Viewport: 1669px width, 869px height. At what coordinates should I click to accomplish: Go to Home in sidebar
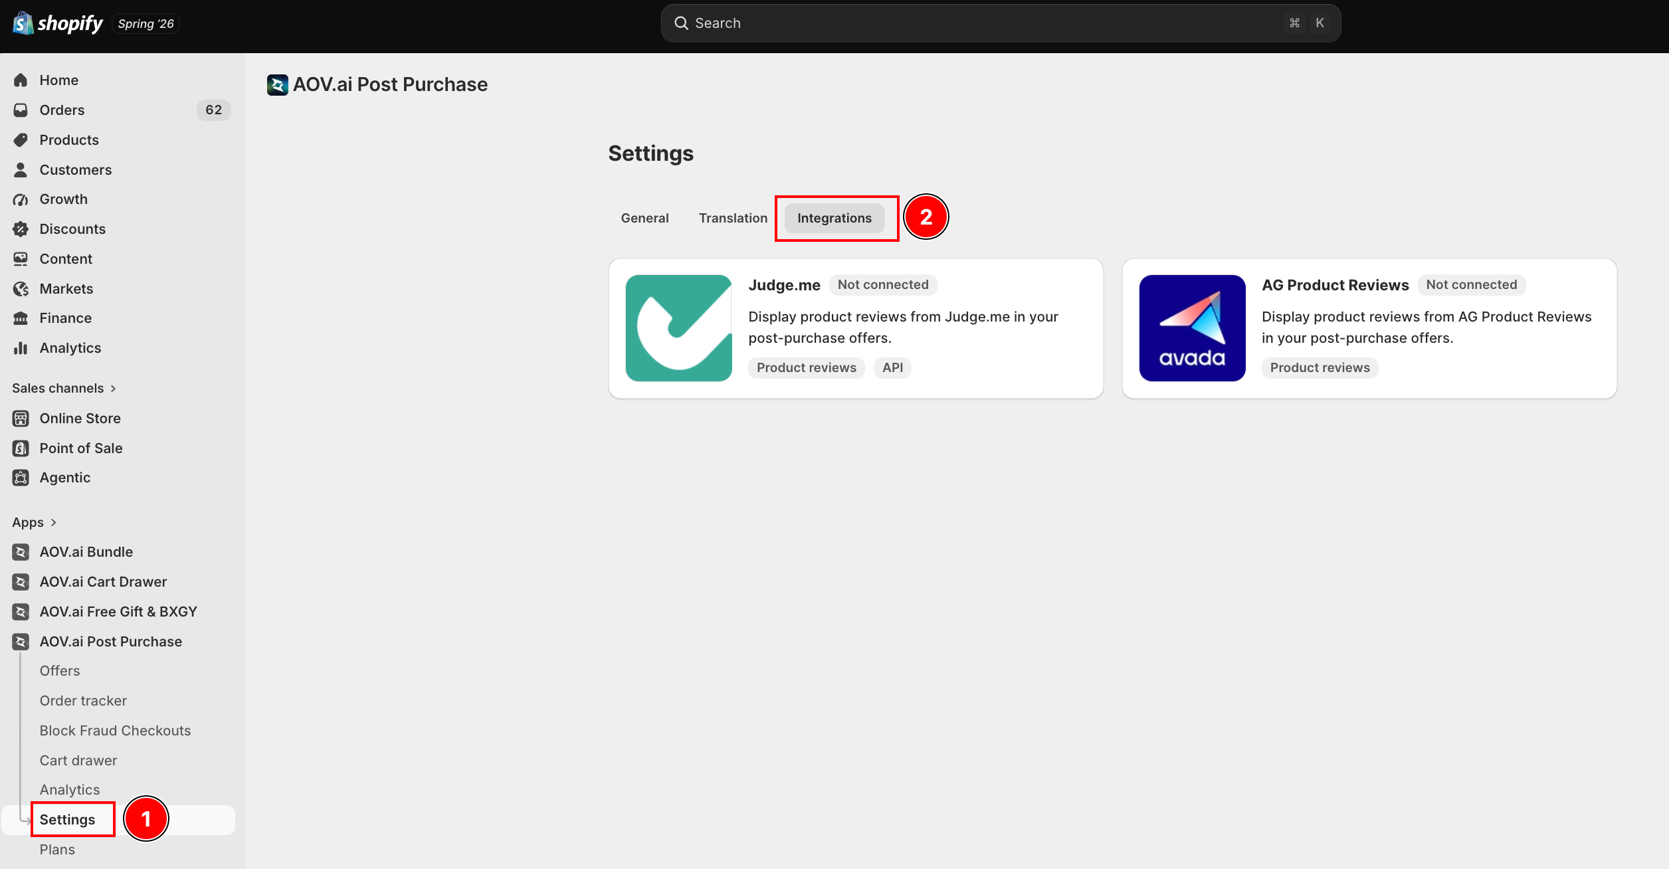tap(59, 80)
